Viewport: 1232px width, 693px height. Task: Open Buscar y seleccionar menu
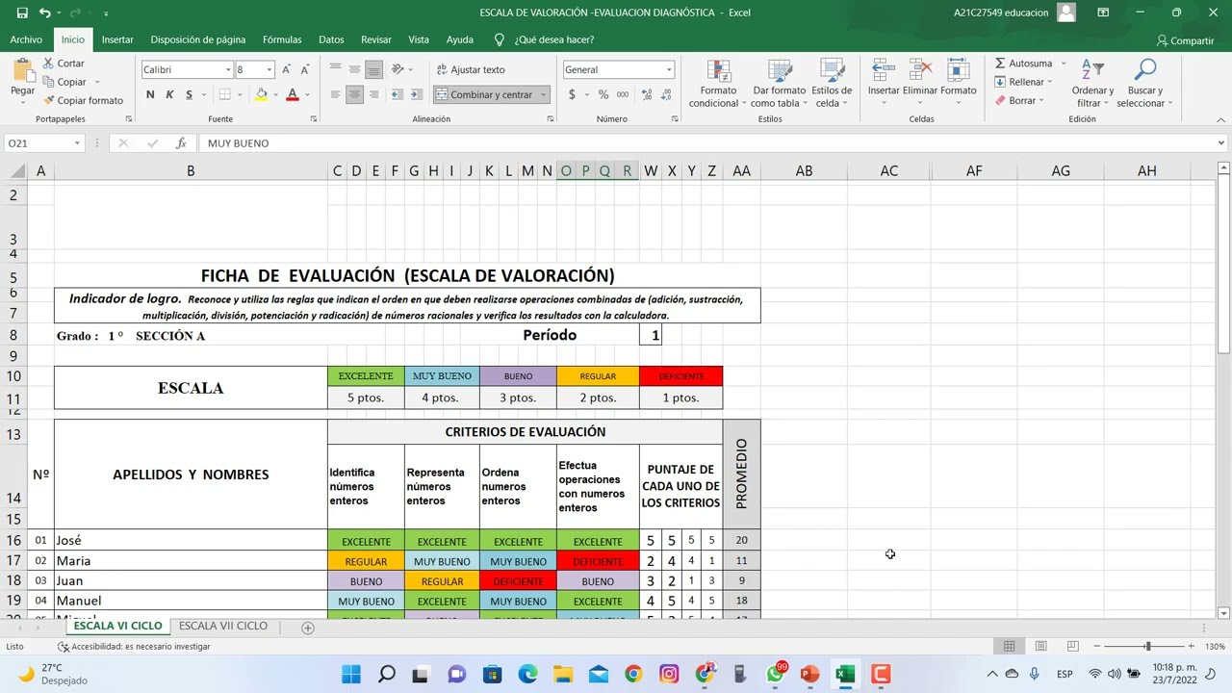point(1144,84)
